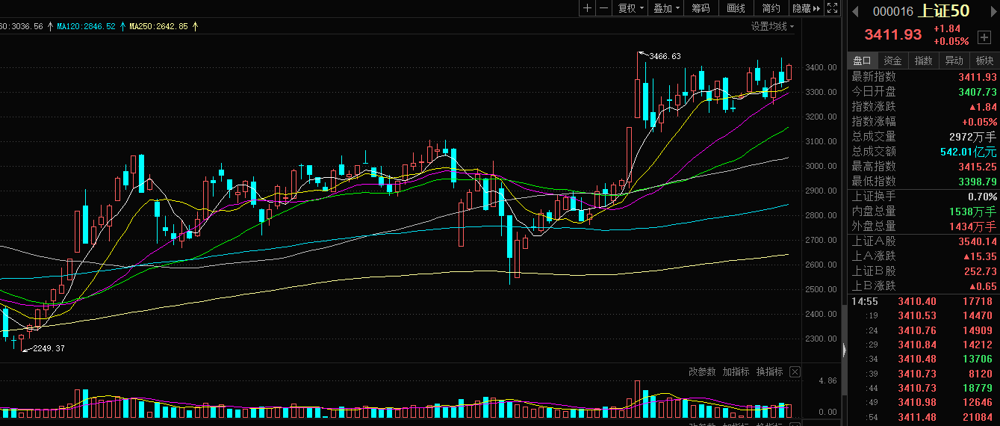
Task: Switch to 简约 simple view
Action: (771, 8)
